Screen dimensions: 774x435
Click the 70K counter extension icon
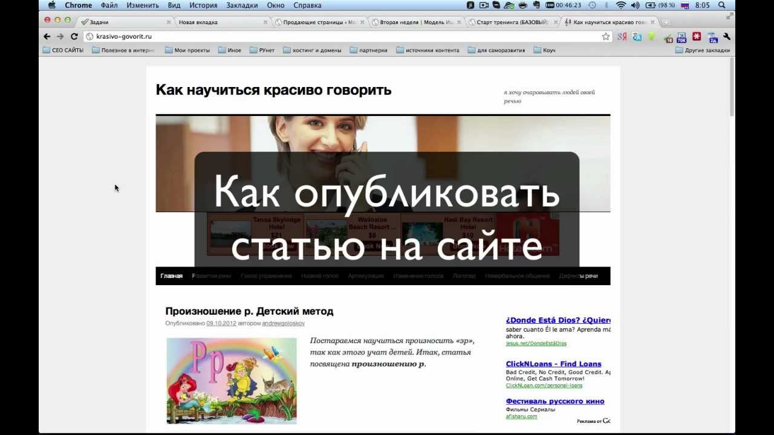point(681,37)
